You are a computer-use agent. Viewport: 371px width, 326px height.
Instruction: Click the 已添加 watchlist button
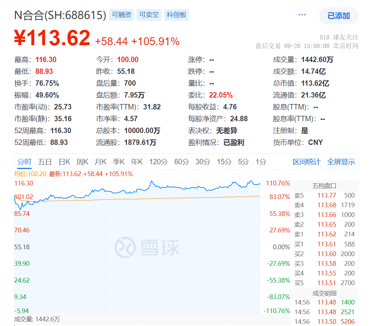(338, 16)
